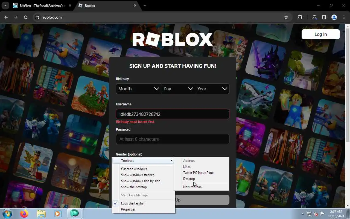This screenshot has width=350, height=219.
Task: Select Show windows side by side
Action: (x=143, y=181)
